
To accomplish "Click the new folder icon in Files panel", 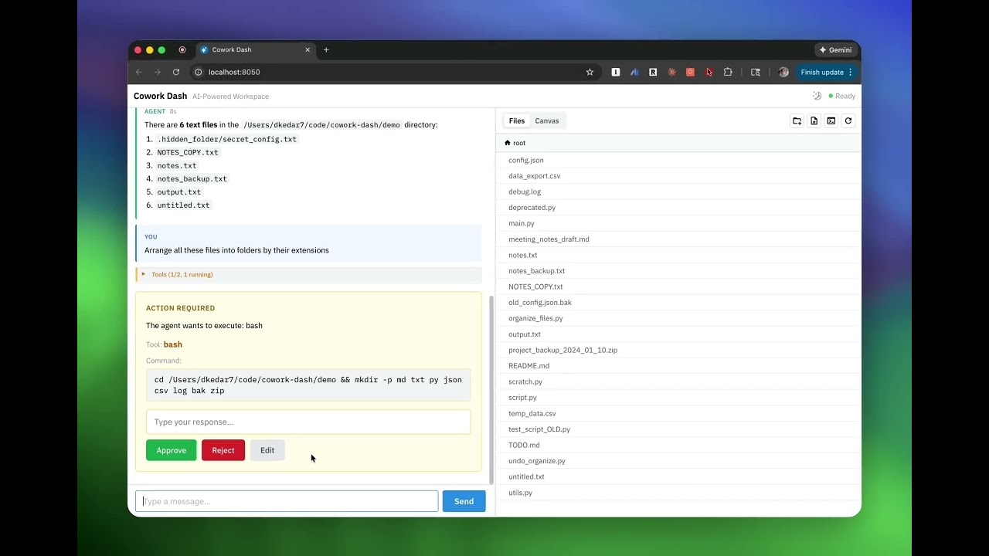I will coord(797,120).
